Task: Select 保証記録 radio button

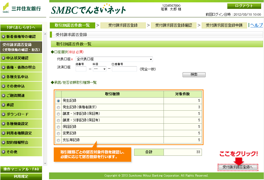Action: [58, 127]
